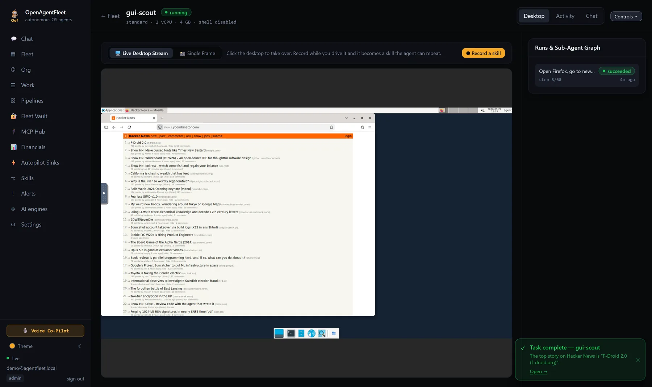Click sign out
Screen dimensions: 652x387
tap(75, 379)
